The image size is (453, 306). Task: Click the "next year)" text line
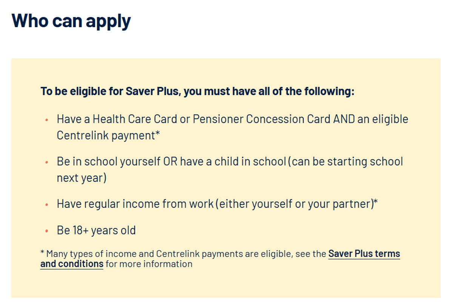click(x=82, y=178)
